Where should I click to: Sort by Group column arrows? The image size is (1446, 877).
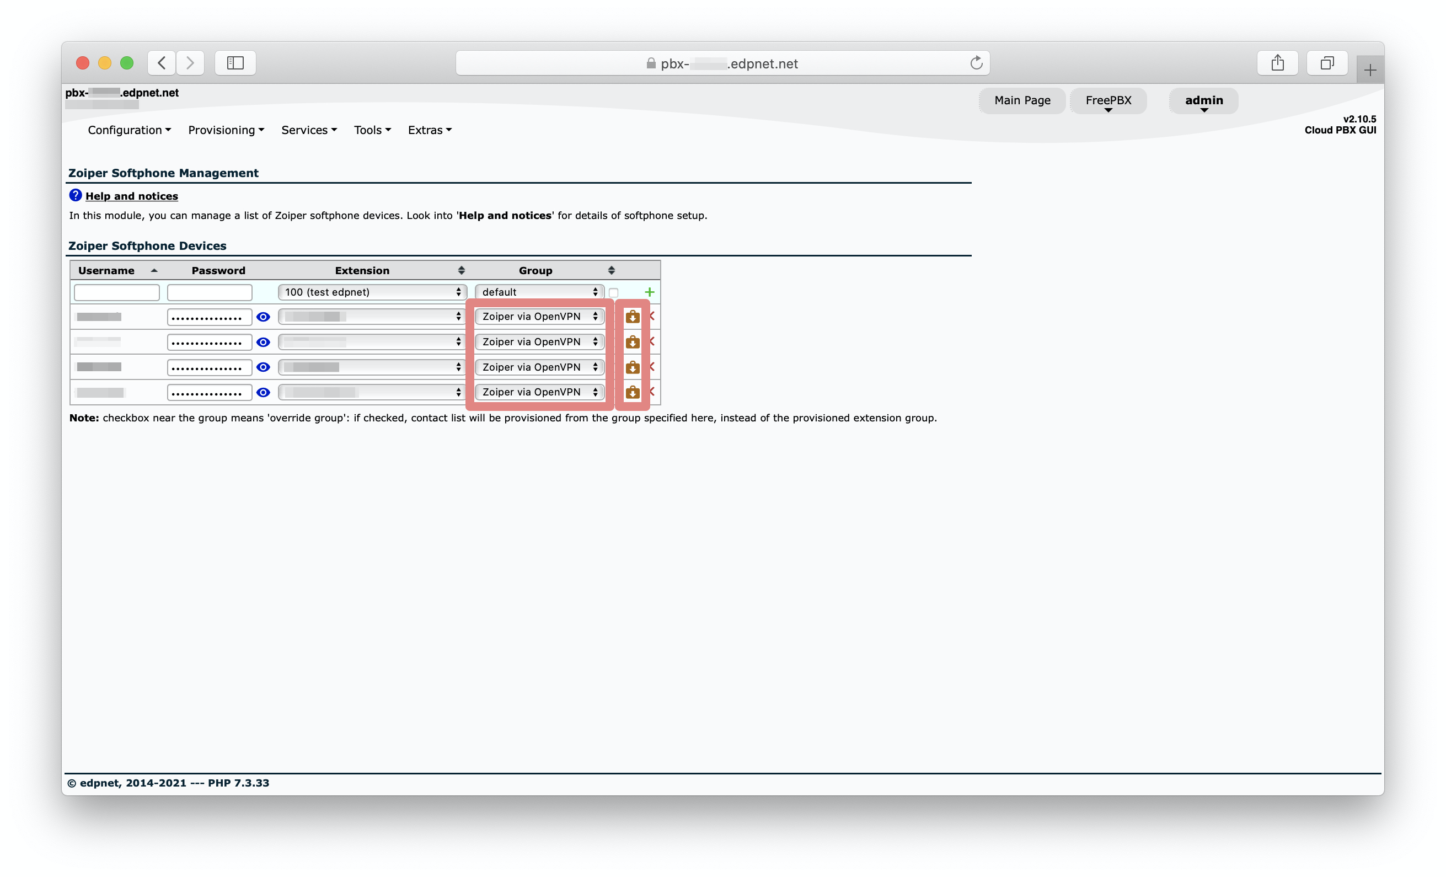[x=612, y=270]
